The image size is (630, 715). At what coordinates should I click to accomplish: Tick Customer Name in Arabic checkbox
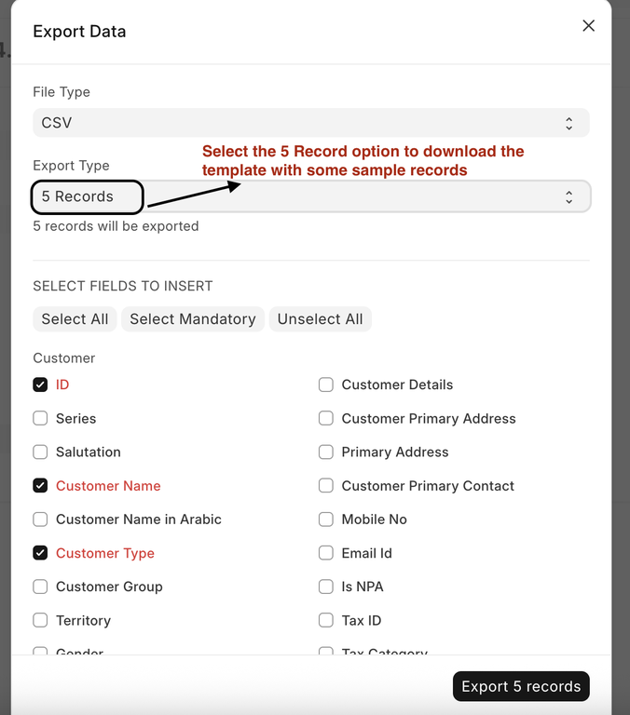(40, 519)
